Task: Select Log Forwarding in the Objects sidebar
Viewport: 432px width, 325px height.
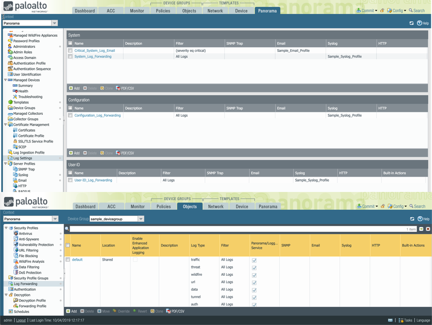Action: [x=26, y=284]
